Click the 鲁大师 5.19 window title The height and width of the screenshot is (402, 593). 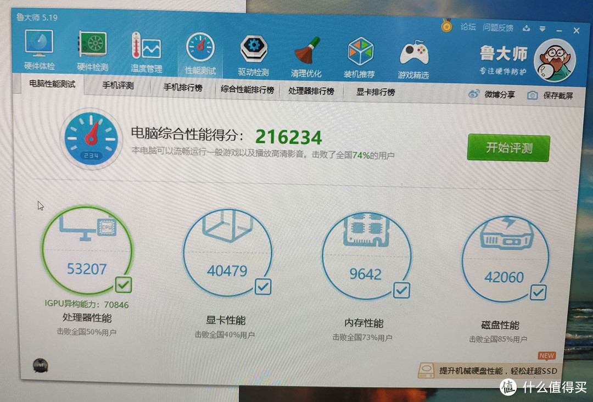click(x=37, y=17)
